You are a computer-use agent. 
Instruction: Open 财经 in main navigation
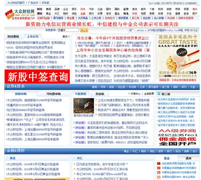(x=40, y=9)
